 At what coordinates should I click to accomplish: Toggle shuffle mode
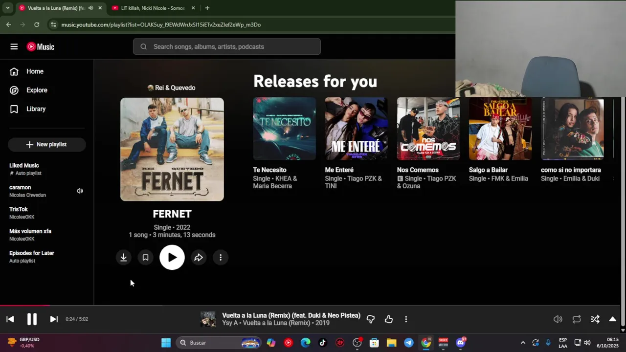[x=595, y=319]
